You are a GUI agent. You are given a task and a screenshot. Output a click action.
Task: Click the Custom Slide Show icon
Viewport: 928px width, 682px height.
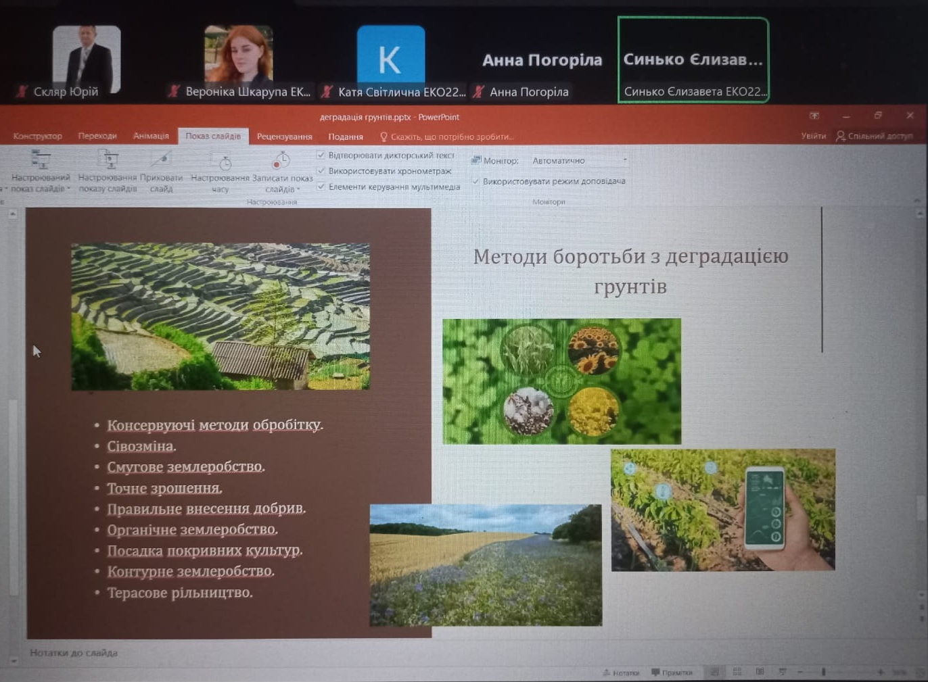[x=41, y=161]
